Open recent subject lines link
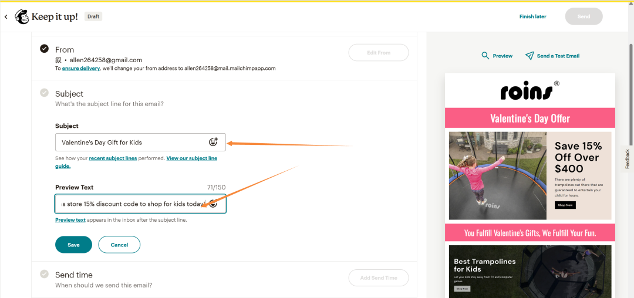 113,158
